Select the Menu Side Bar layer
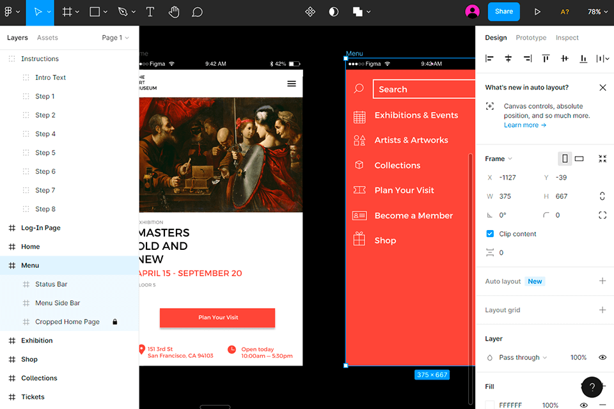This screenshot has width=614, height=409. pos(69,303)
